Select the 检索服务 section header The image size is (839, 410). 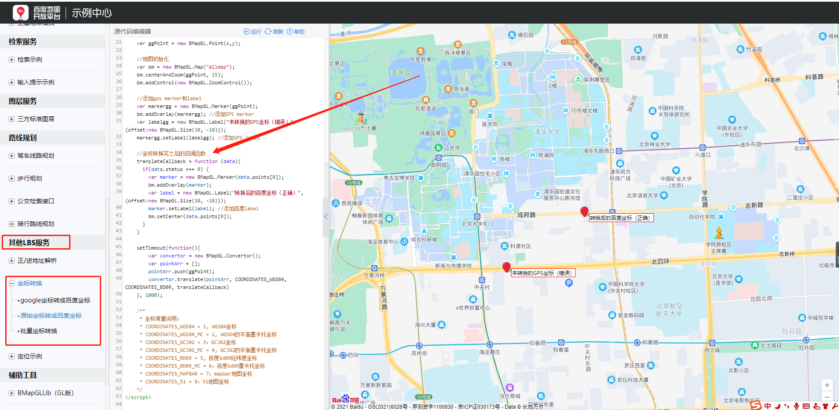23,42
